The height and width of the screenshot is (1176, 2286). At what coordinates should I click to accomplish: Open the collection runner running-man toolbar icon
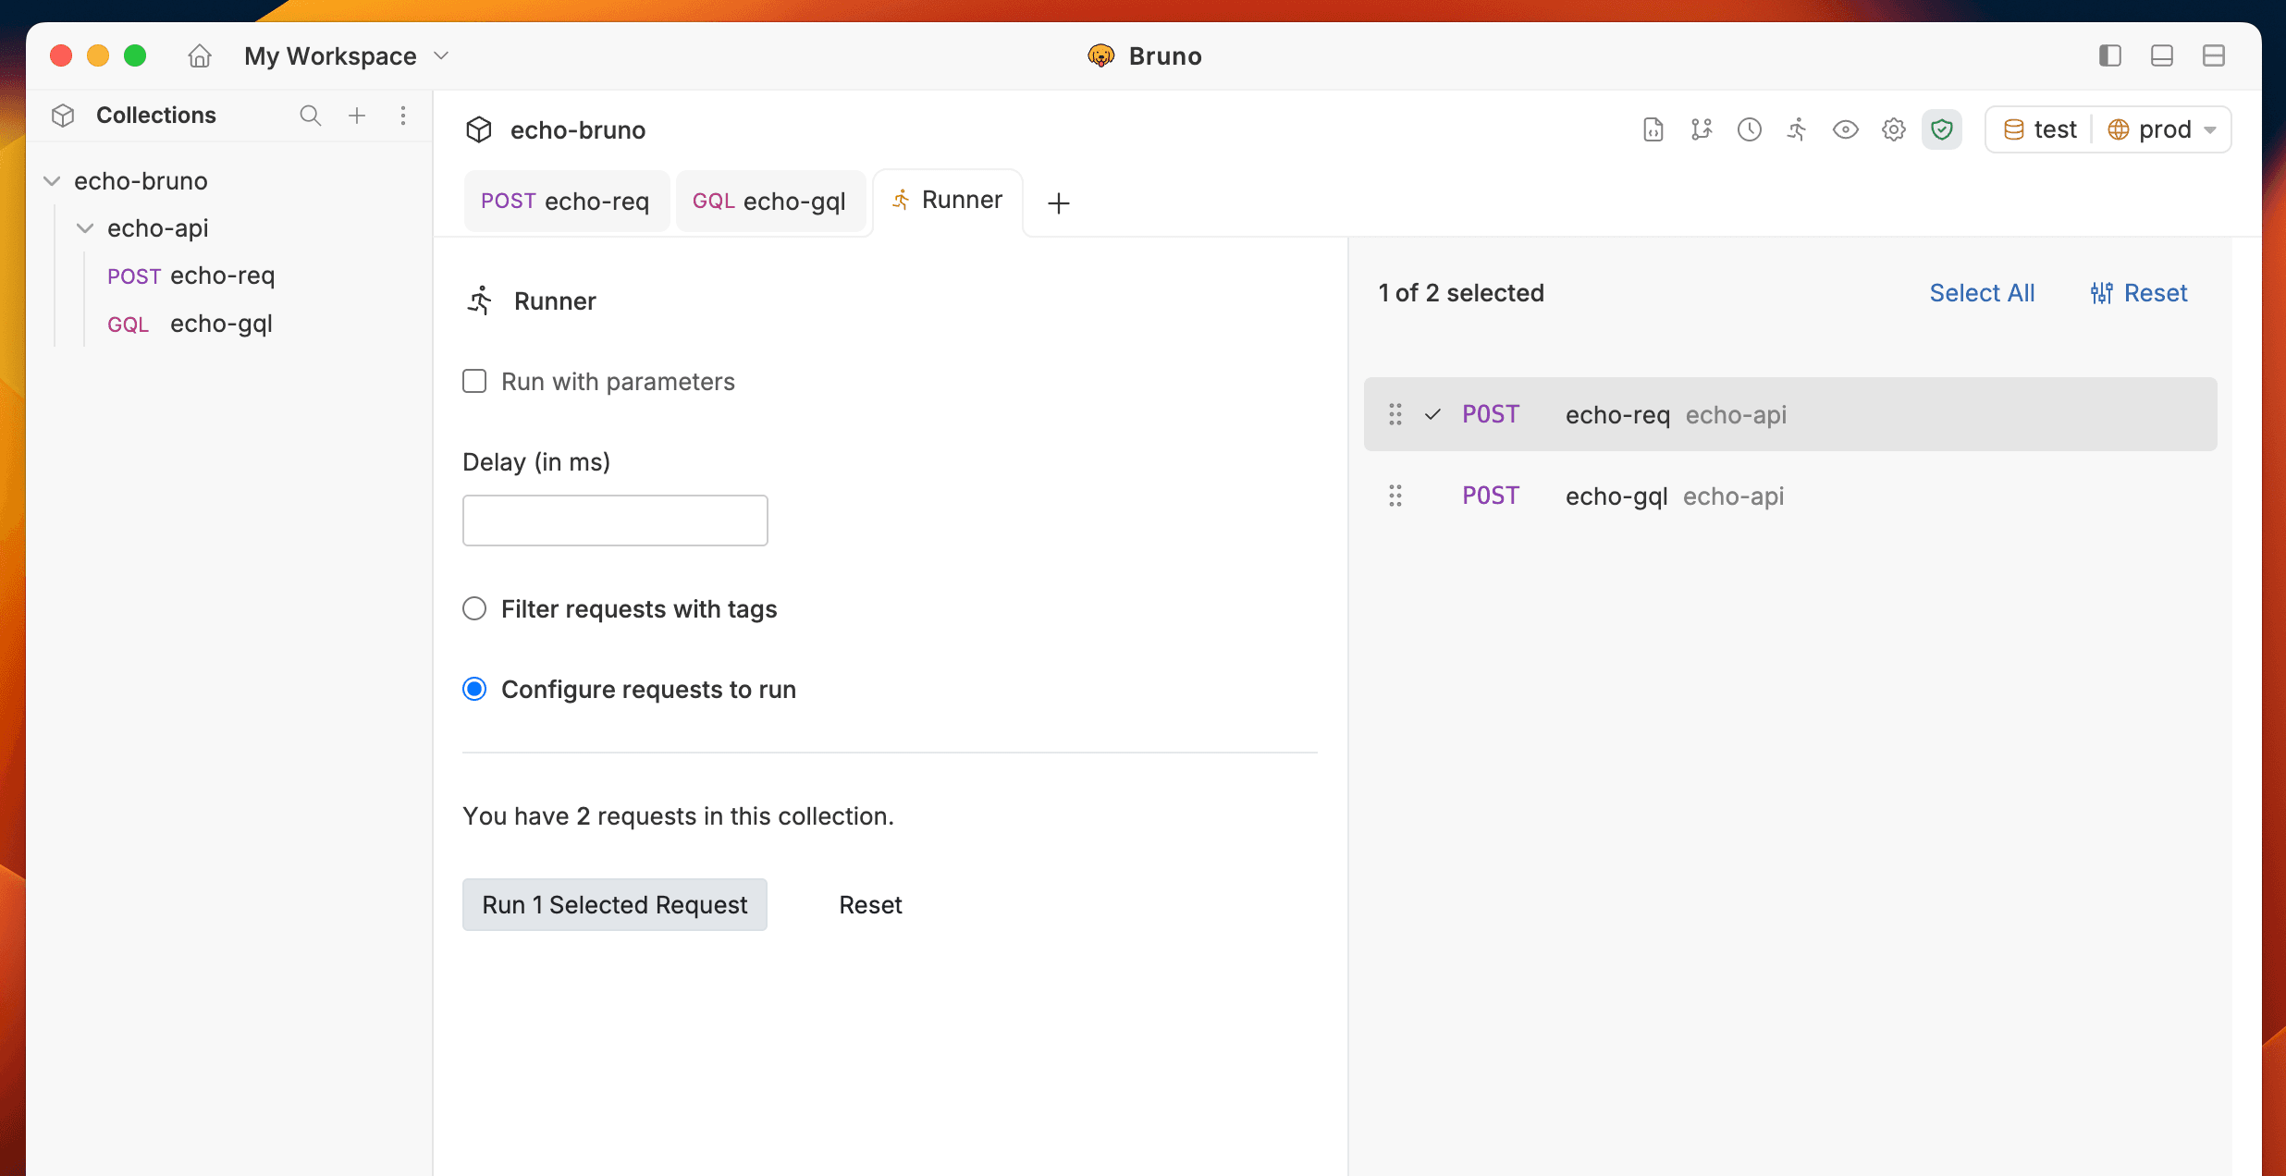click(x=1797, y=129)
